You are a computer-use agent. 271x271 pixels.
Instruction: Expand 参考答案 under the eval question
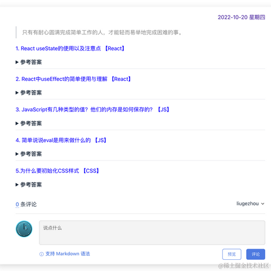[29, 154]
